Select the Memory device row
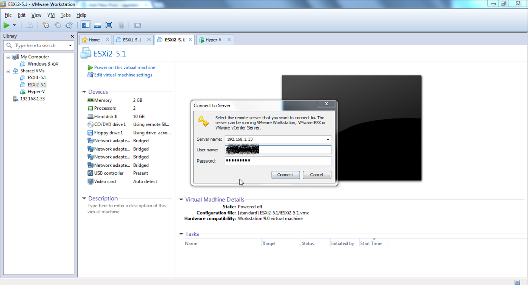This screenshot has width=528, height=289. (129, 100)
